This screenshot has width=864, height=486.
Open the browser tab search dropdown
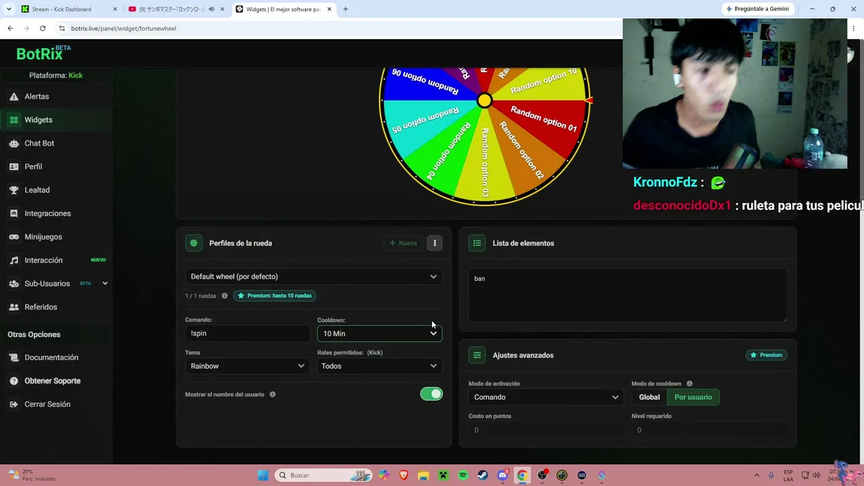point(9,9)
